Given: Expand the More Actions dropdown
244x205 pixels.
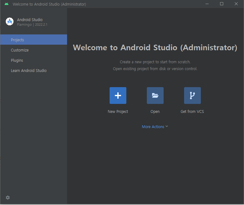Looking at the screenshot, I should [155, 127].
